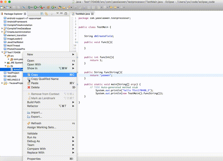Select the android-support-v7-appcompat project
The width and height of the screenshot is (223, 161).
24,18
